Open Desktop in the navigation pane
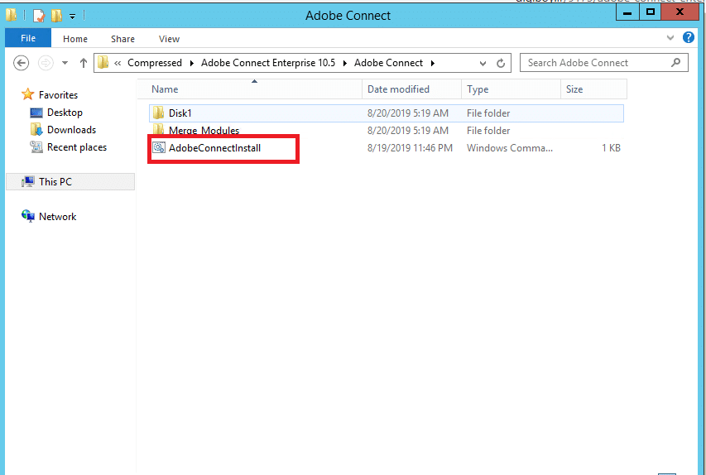This screenshot has height=475, width=706. pos(65,113)
